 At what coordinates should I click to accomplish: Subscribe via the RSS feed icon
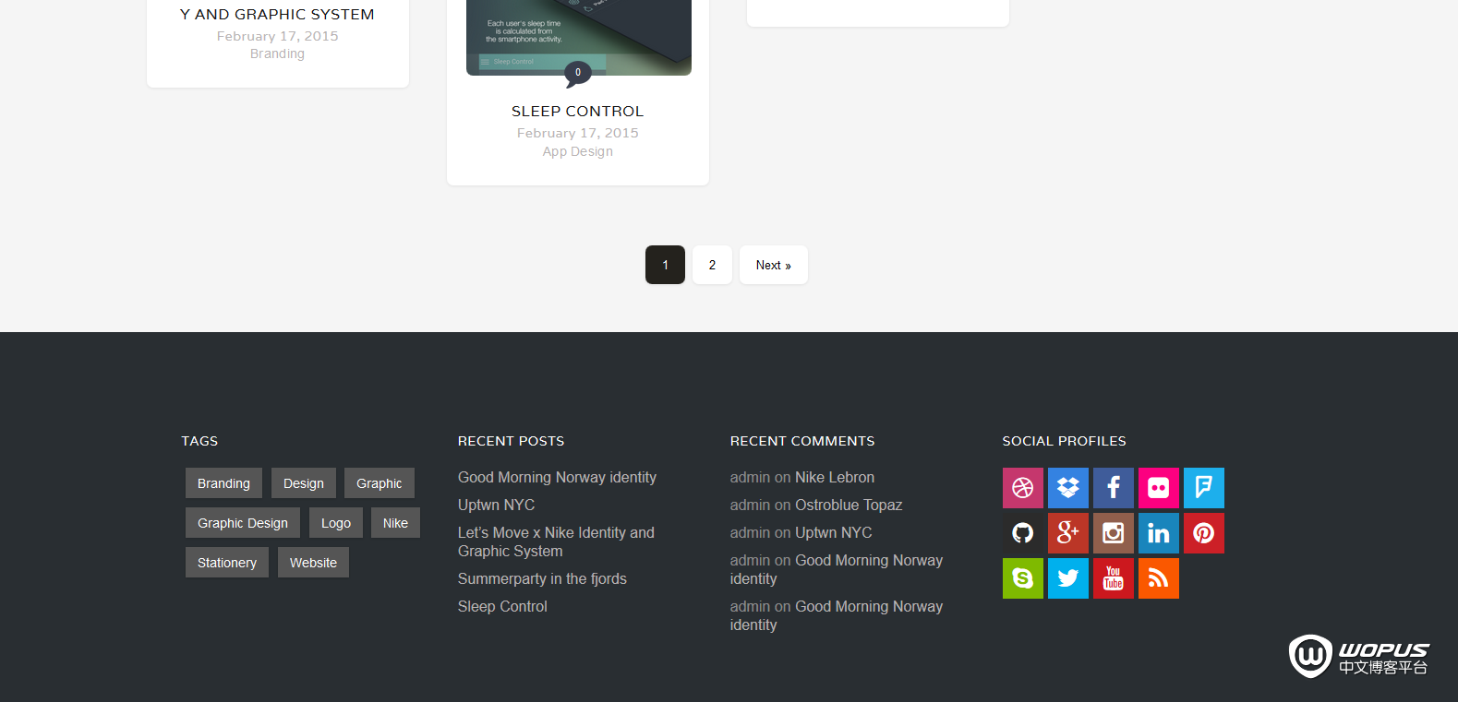point(1158,578)
